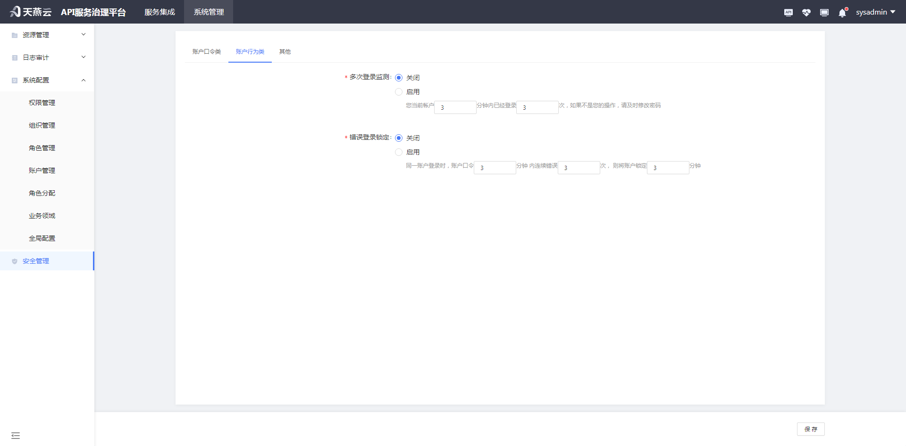Open the sysadmin user dropdown
Screen dimensions: 906x446
click(x=875, y=12)
